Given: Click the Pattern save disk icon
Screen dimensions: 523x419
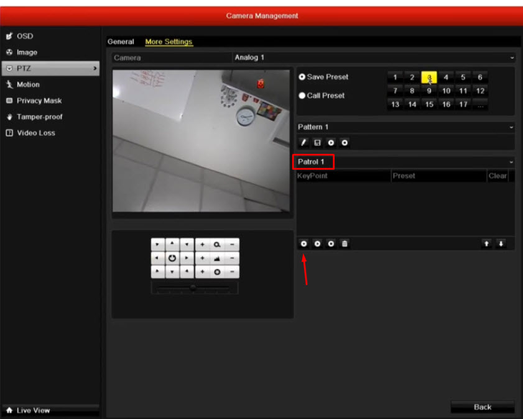Looking at the screenshot, I should pos(317,143).
